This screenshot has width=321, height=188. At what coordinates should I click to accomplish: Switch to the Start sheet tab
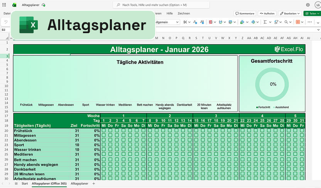25,184
